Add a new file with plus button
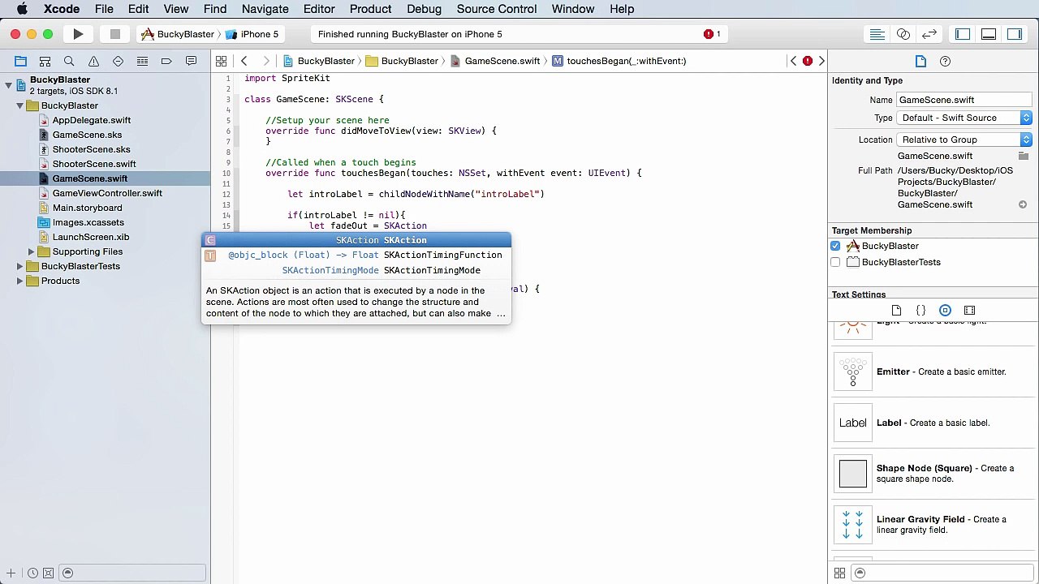Image resolution: width=1039 pixels, height=584 pixels. tap(11, 573)
